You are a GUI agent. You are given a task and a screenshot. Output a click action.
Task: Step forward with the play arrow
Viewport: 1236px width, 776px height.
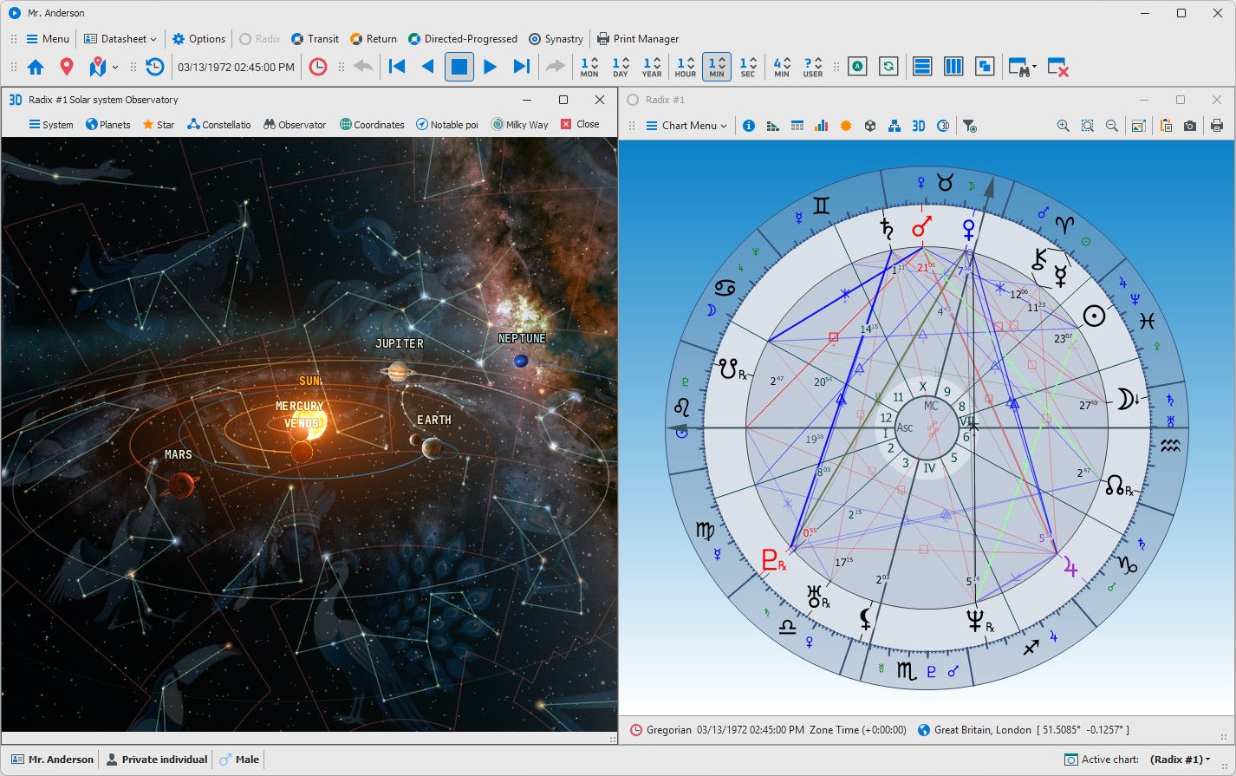click(x=490, y=67)
